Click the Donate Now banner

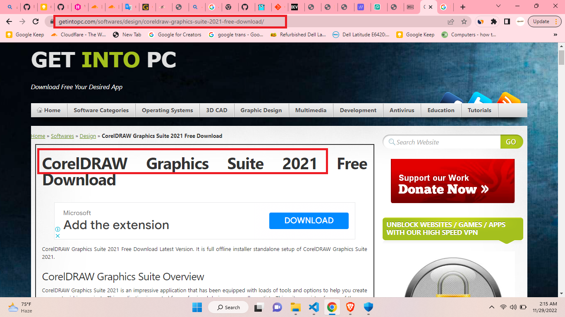coord(452,181)
